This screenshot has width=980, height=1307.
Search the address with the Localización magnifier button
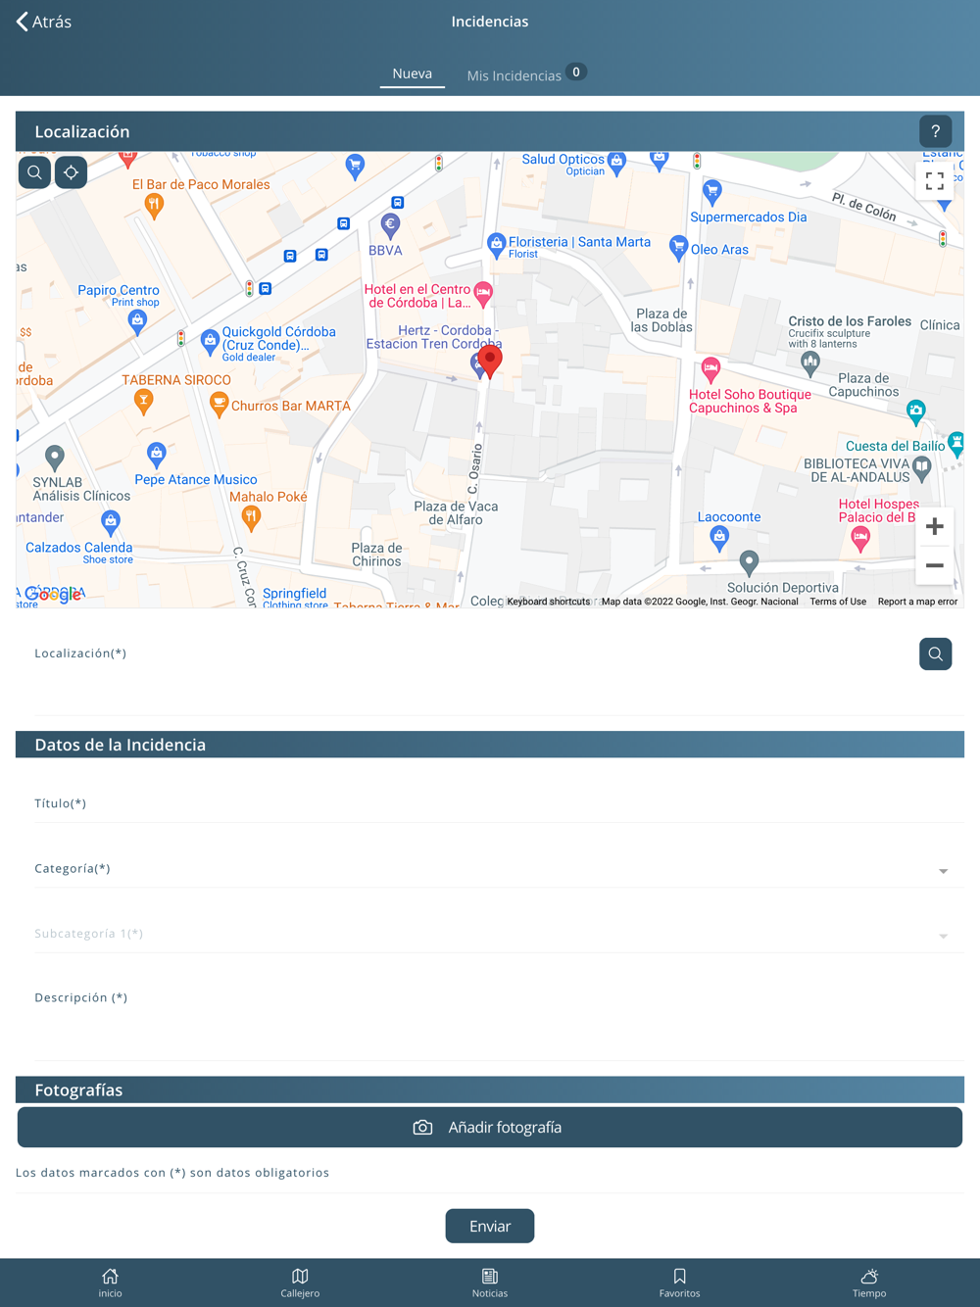(935, 653)
